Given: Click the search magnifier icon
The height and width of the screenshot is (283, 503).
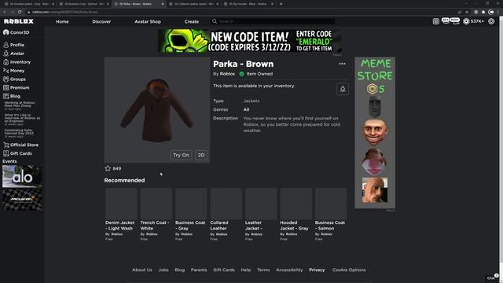Looking at the screenshot, I should [x=215, y=21].
